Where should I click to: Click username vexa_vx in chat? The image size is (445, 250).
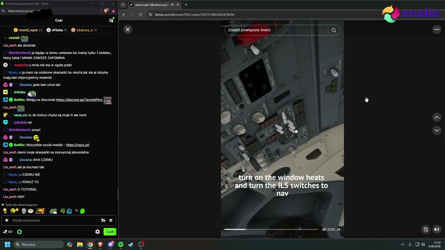[21, 115]
